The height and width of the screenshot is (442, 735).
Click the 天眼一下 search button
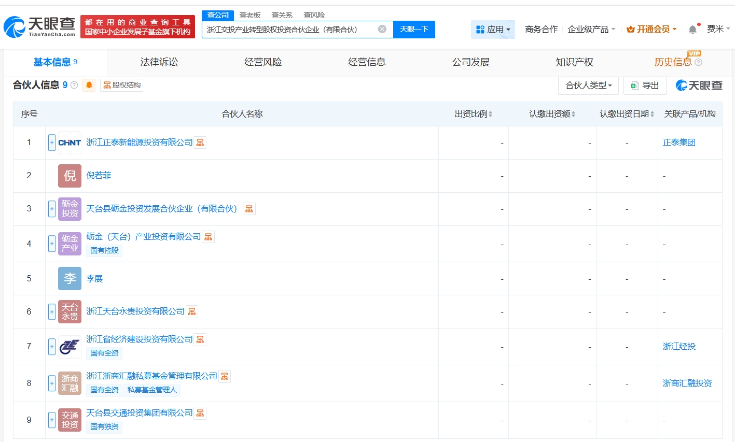414,30
